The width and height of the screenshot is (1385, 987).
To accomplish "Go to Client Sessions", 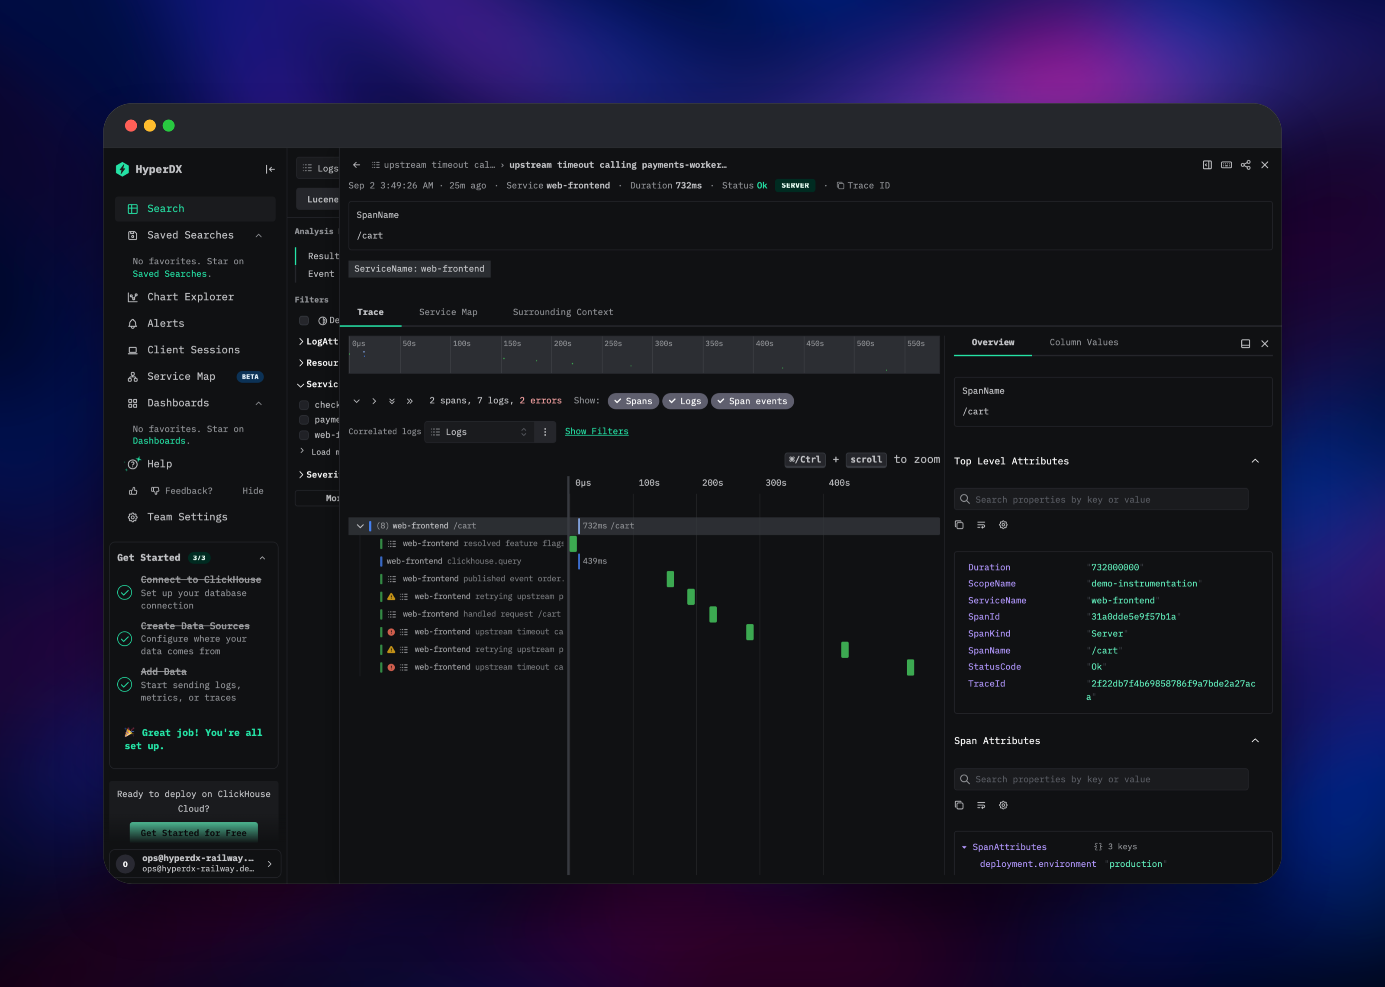I will click(x=193, y=350).
